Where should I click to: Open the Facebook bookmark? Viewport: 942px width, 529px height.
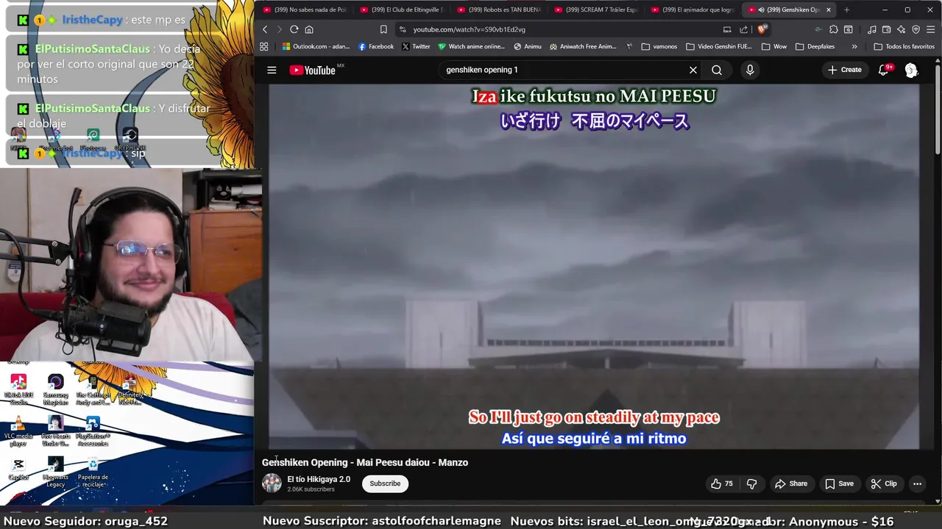(376, 46)
